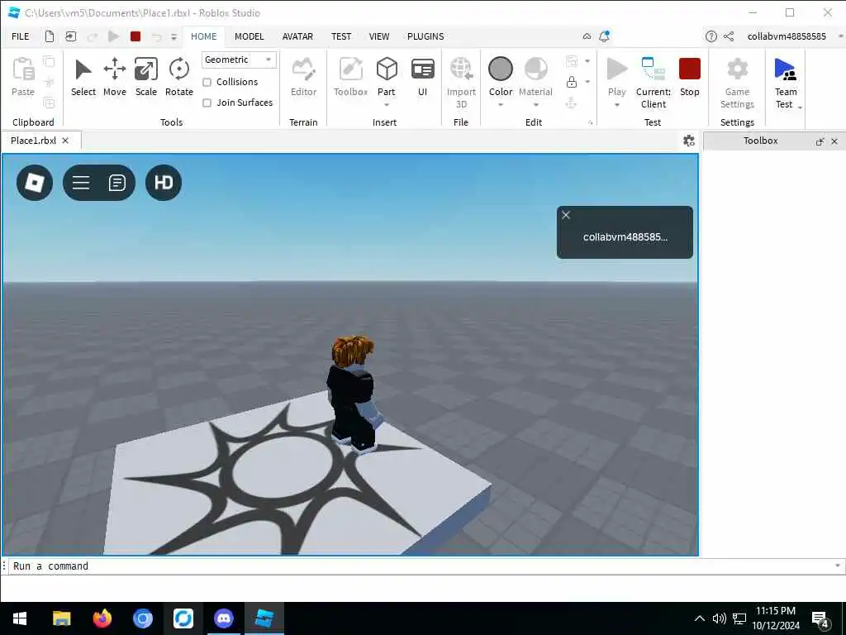Pick the Rotate tool

(178, 77)
